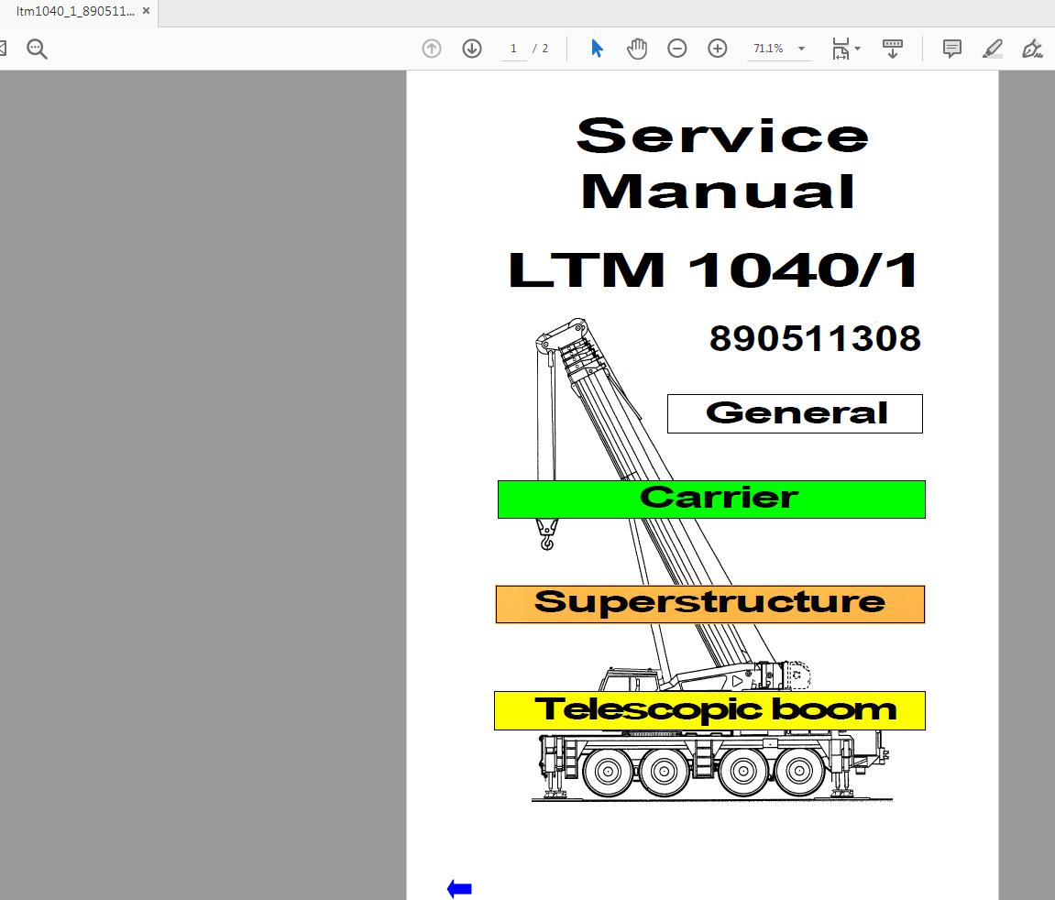Viewport: 1055px width, 900px height.
Task: Open the General section link
Action: 795,413
